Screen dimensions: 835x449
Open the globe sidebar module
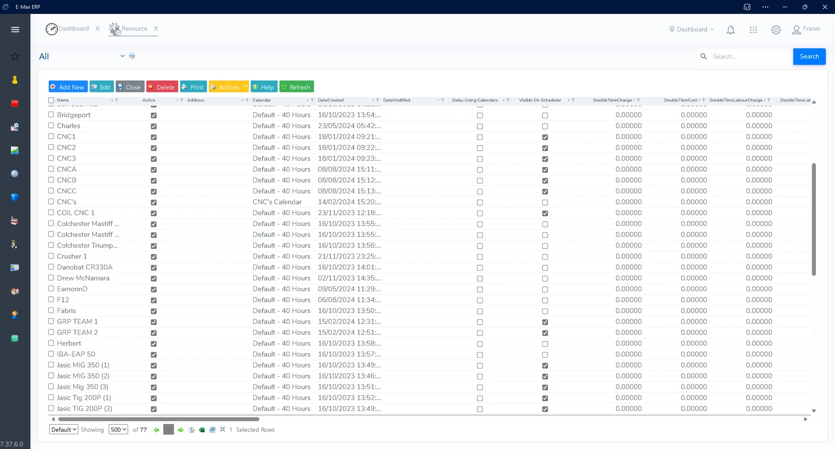pyautogui.click(x=15, y=174)
